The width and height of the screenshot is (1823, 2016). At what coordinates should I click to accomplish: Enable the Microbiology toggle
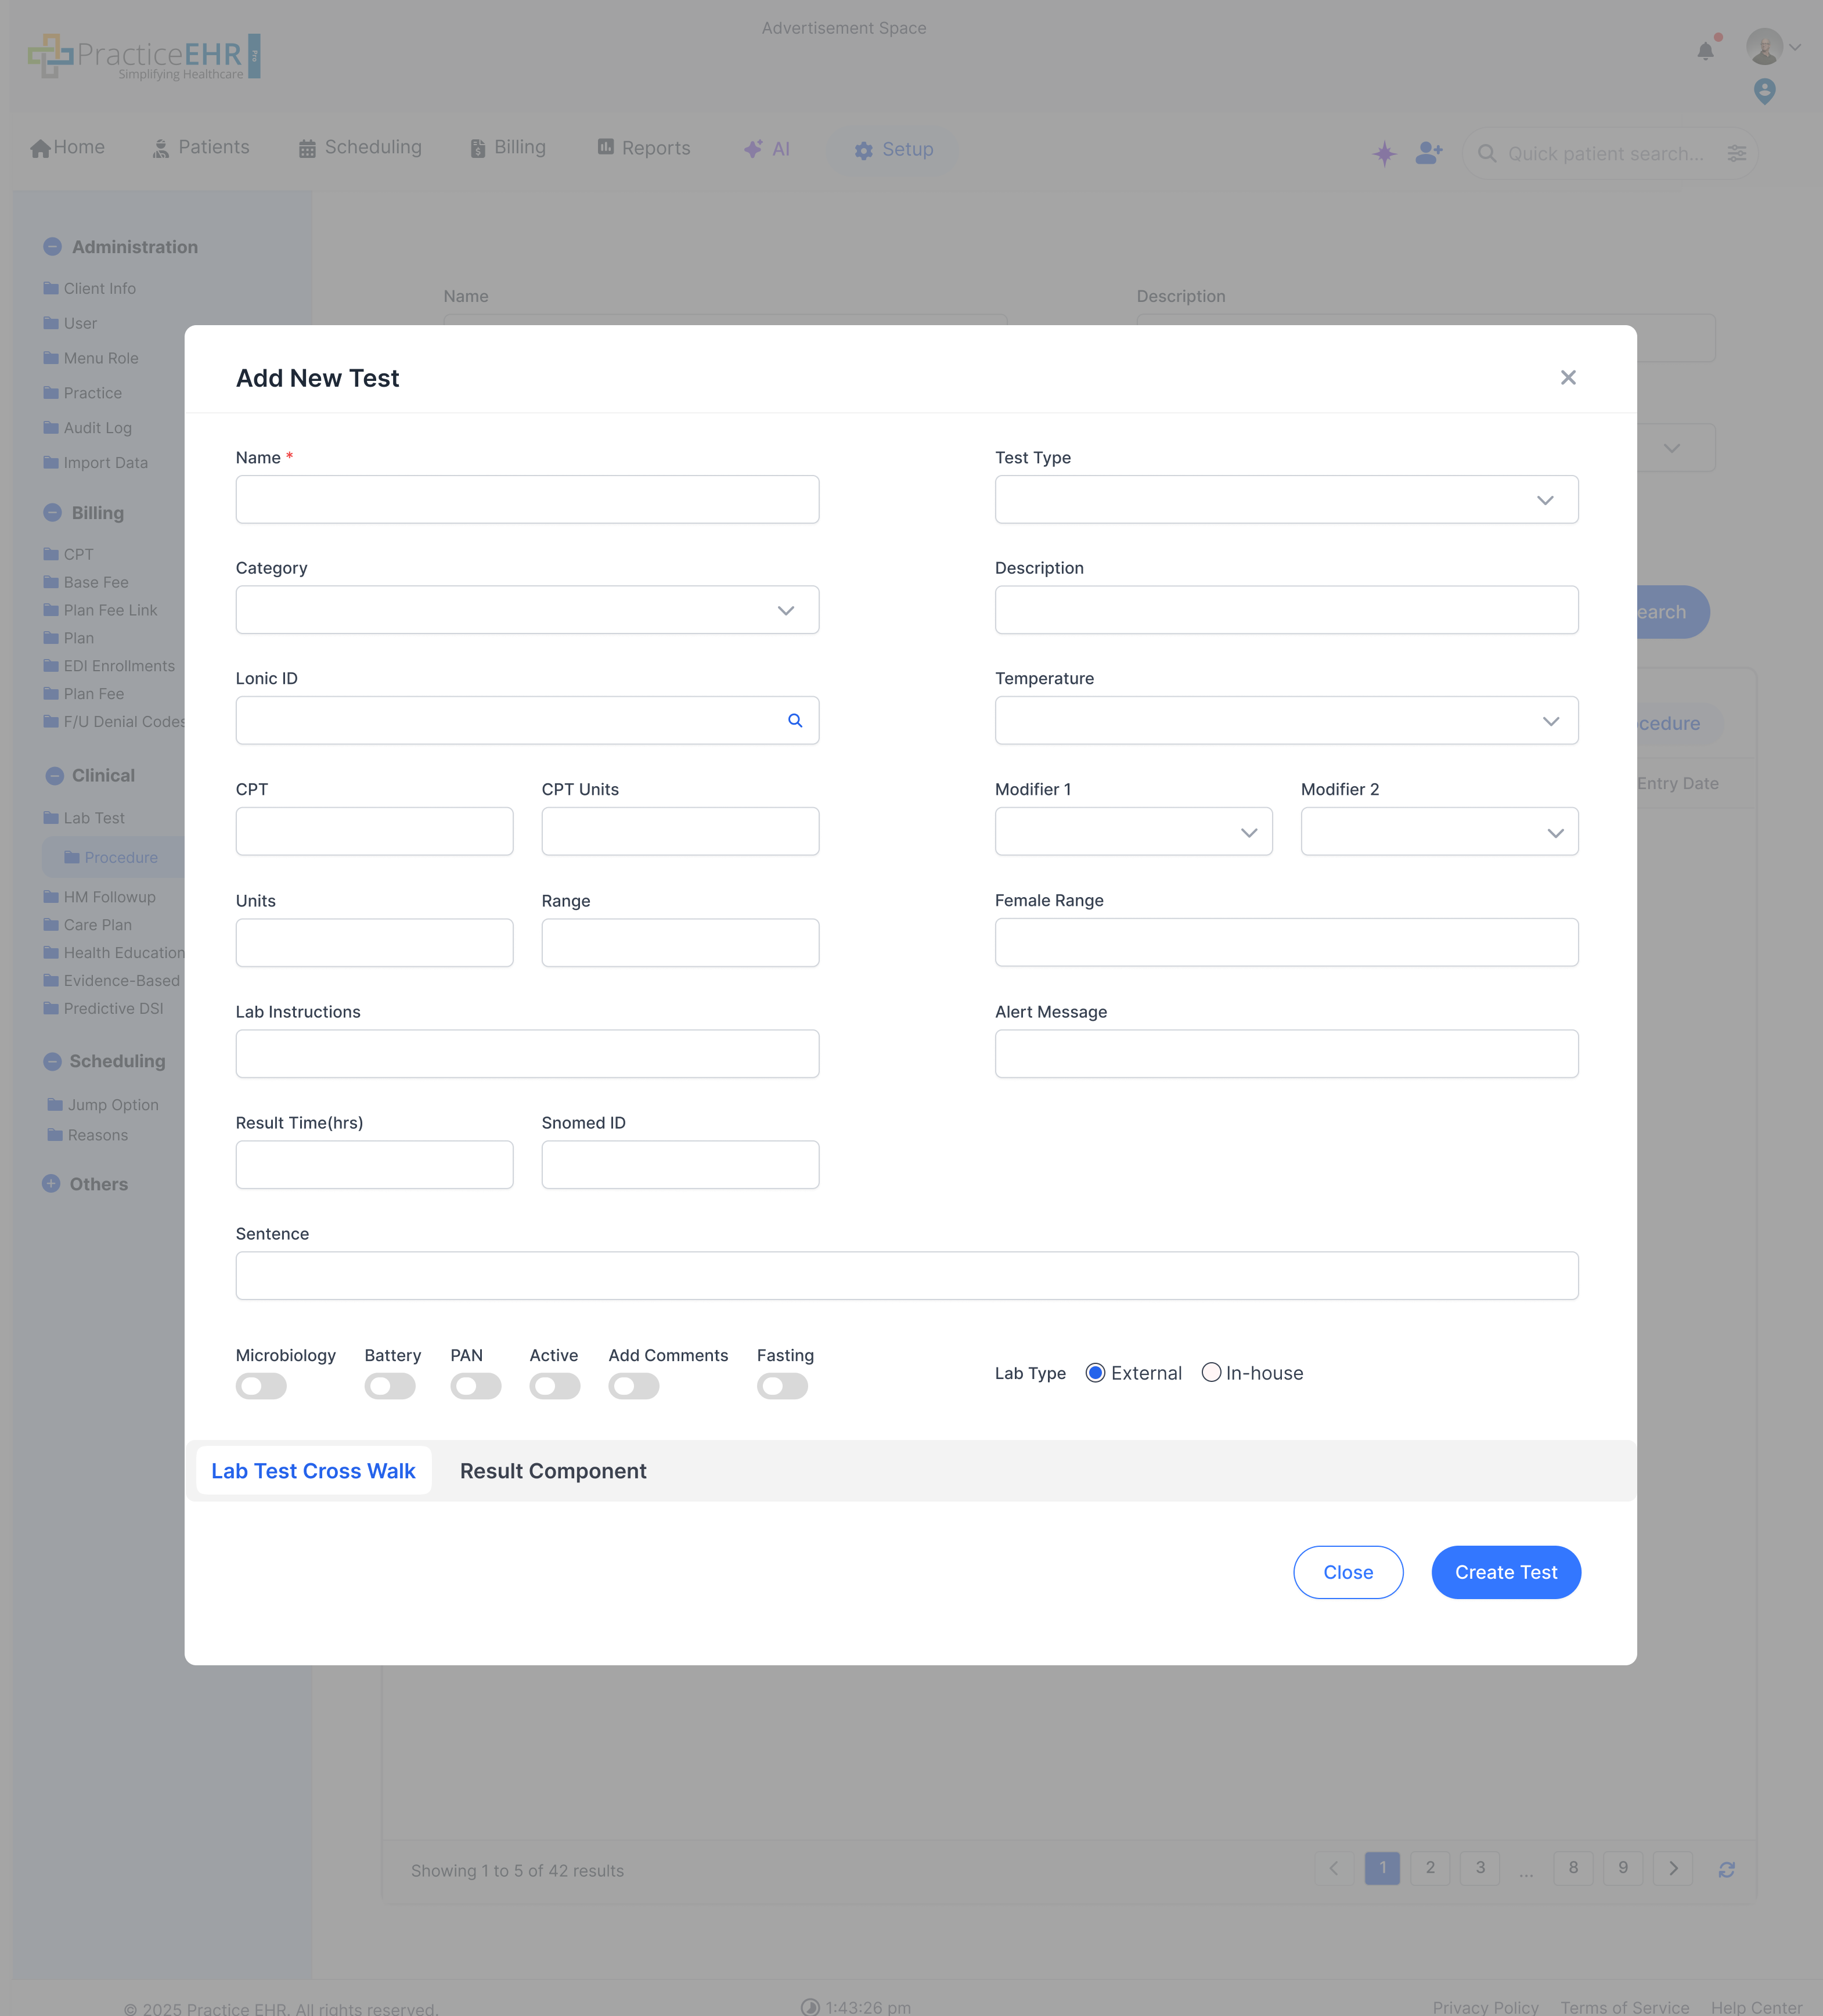[x=261, y=1386]
